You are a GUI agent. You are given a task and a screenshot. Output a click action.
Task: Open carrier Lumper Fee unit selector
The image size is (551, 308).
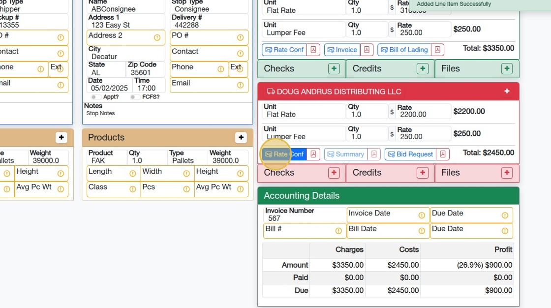tap(304, 133)
